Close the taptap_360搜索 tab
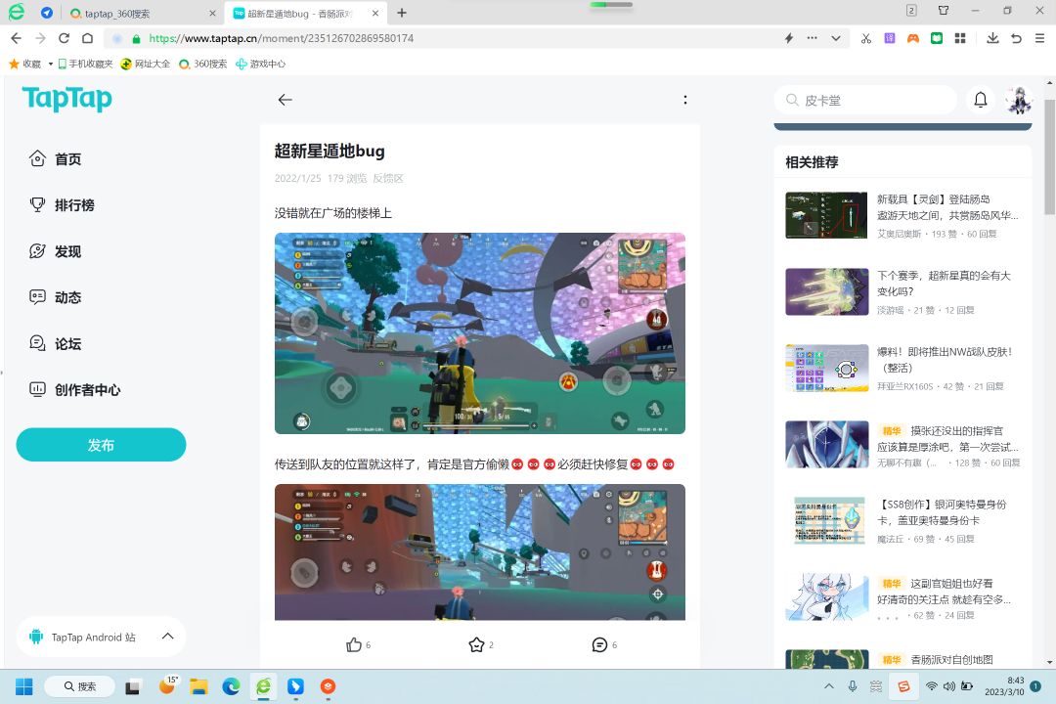 click(212, 13)
